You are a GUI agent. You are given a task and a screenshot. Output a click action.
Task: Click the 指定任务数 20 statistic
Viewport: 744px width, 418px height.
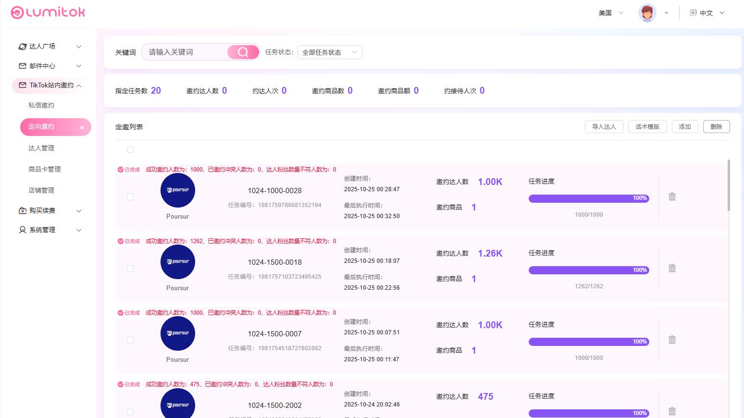[138, 91]
